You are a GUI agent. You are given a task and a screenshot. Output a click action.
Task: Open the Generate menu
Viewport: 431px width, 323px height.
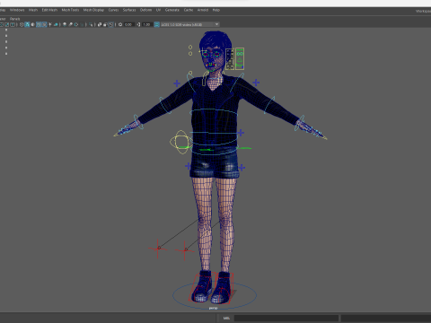point(172,10)
